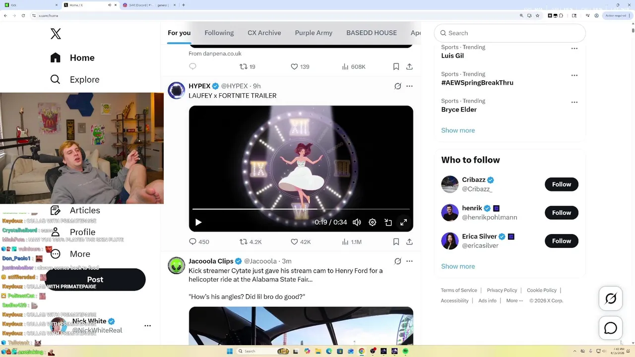Open more options for #AEWSpringBreakThru trend
The height and width of the screenshot is (357, 635).
pos(574,75)
